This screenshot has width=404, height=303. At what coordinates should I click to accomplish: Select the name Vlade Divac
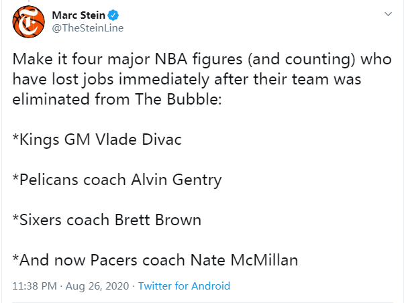point(138,139)
